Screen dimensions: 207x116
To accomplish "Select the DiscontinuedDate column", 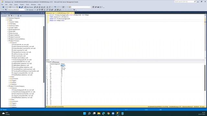I will (x=23, y=67).
